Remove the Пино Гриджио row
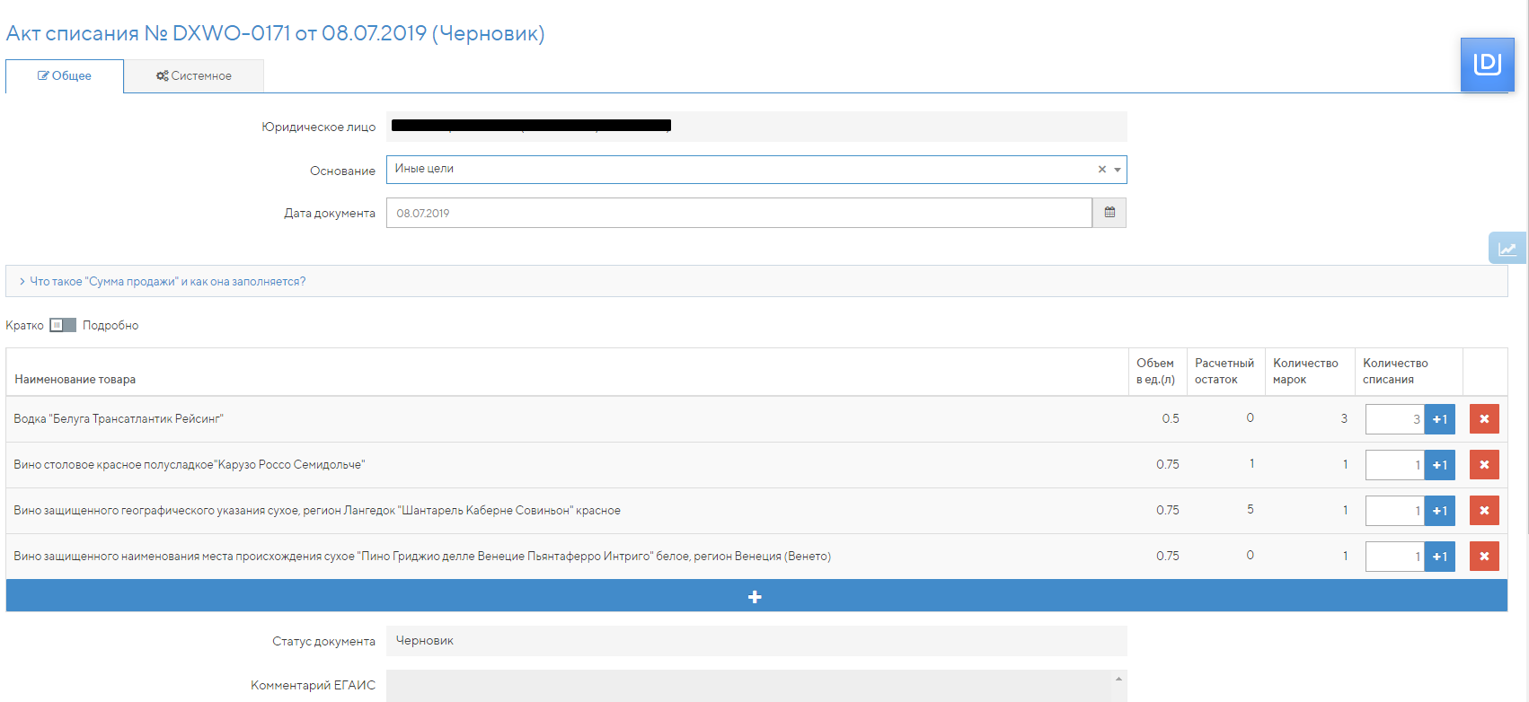 [x=1484, y=557]
